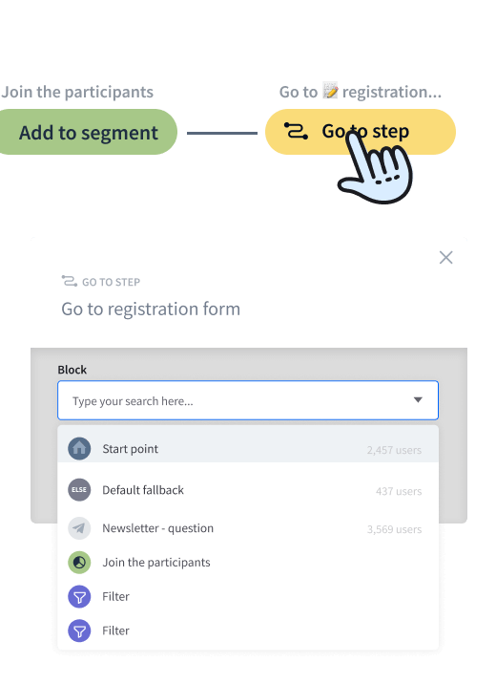The width and height of the screenshot is (496, 684).
Task: Click the connector line between nodes
Action: 222,133
